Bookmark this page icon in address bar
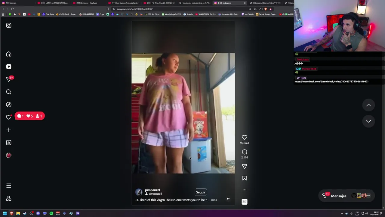Viewport: 385px width, 217px height. tap(108, 9)
